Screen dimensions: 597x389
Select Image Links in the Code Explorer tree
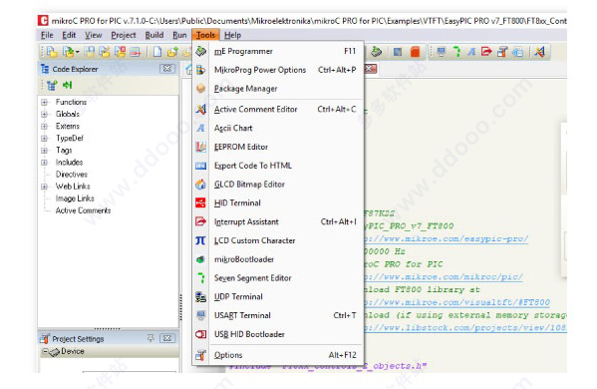75,198
